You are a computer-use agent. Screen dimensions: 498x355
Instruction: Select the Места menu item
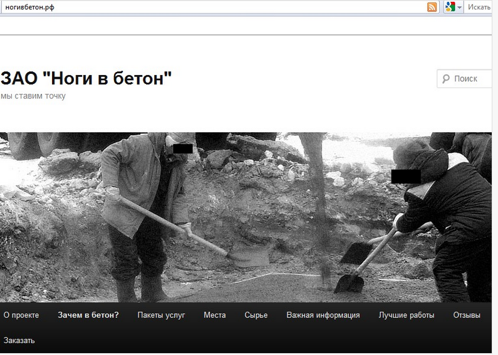(x=214, y=315)
